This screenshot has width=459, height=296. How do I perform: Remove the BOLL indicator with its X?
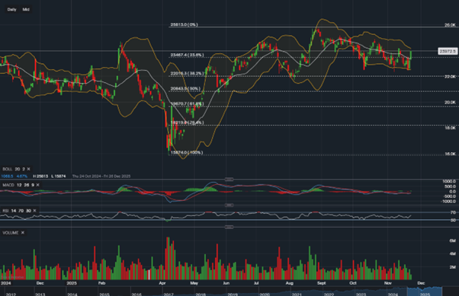pyautogui.click(x=28, y=169)
